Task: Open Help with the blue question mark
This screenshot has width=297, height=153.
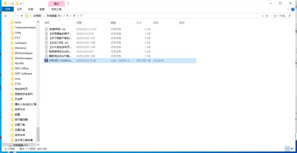Action: click(293, 9)
